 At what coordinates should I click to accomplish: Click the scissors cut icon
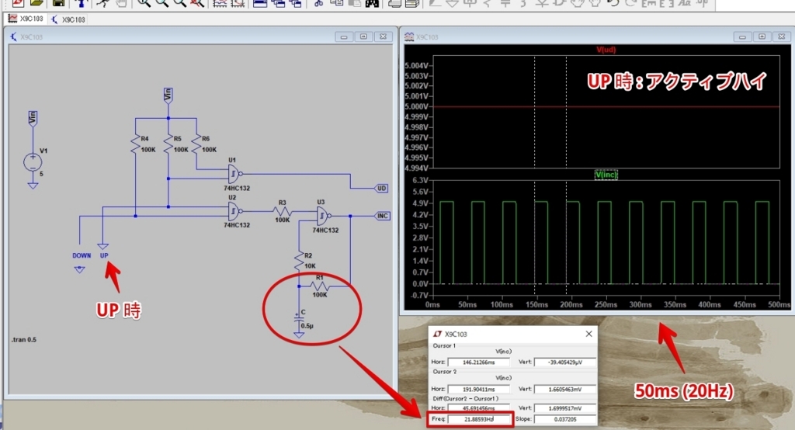318,2
